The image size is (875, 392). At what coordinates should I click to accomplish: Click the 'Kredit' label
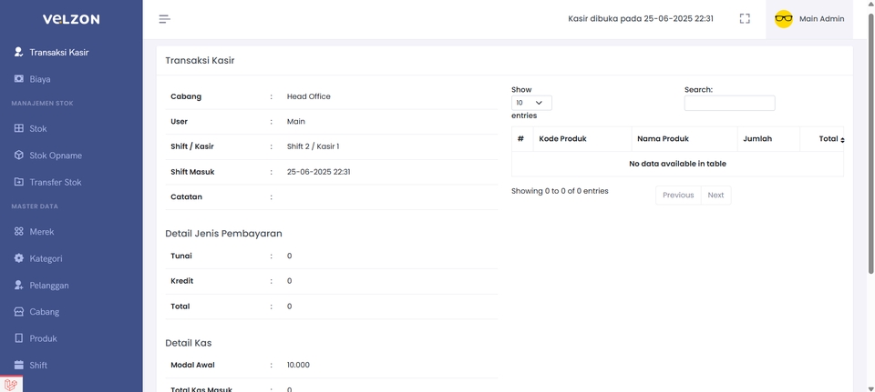pos(182,281)
